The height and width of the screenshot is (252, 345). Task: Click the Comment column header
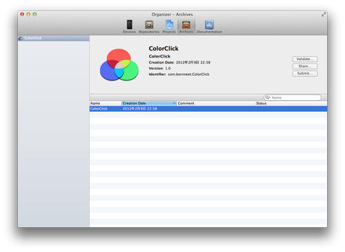click(216, 104)
